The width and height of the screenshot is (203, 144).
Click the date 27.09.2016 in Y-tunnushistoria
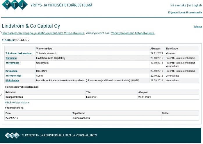[x=12, y=118]
